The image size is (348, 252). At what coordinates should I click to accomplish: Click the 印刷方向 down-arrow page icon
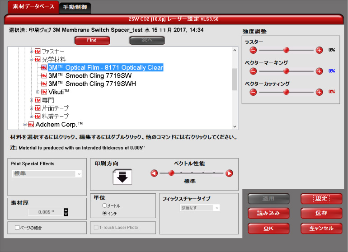(122, 177)
